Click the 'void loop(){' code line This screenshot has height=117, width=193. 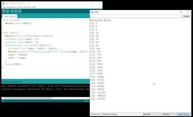click(11, 33)
